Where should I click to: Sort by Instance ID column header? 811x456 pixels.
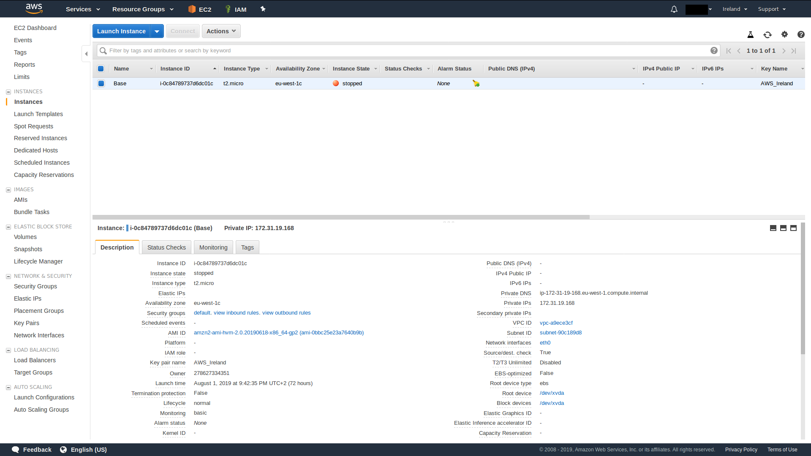tap(188, 69)
